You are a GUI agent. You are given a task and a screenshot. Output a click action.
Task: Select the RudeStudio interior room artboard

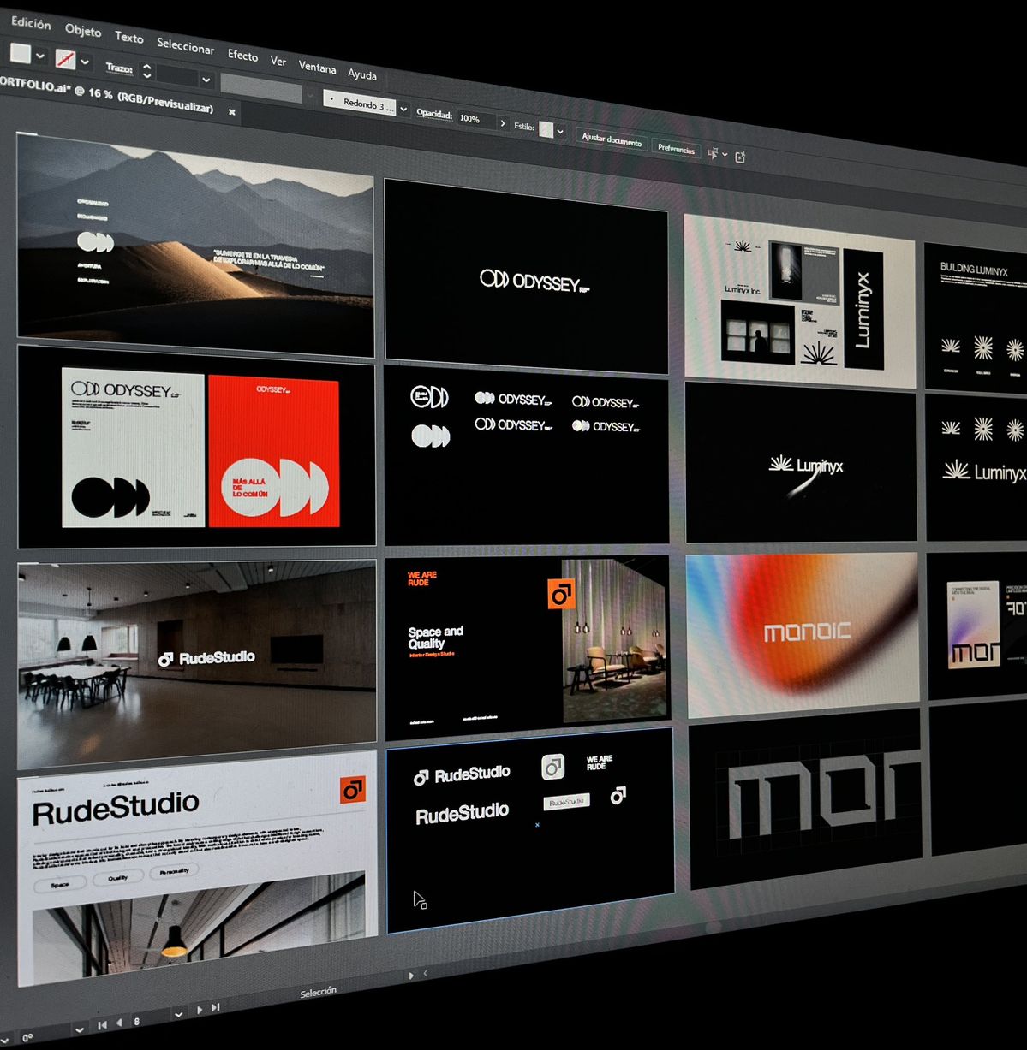click(196, 664)
